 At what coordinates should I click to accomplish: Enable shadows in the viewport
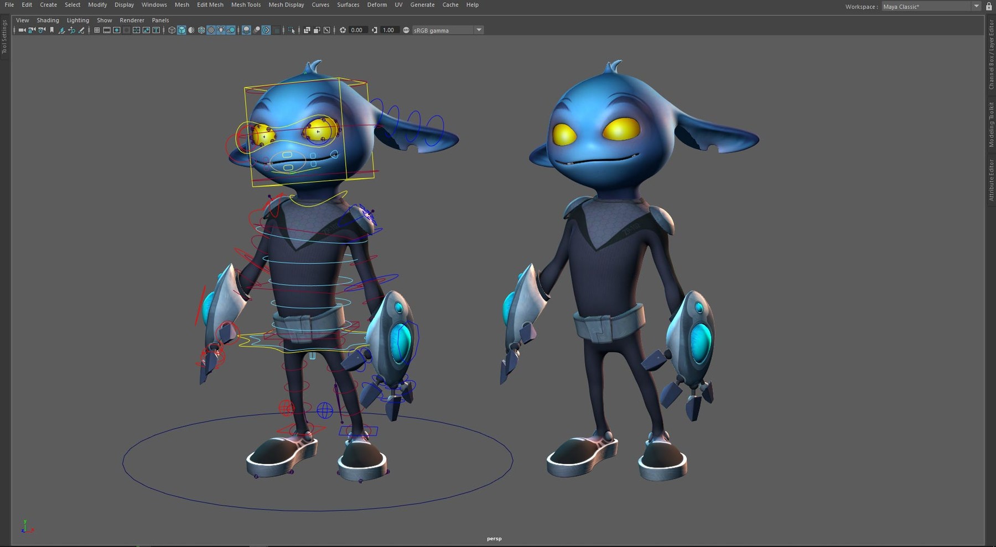pyautogui.click(x=231, y=30)
